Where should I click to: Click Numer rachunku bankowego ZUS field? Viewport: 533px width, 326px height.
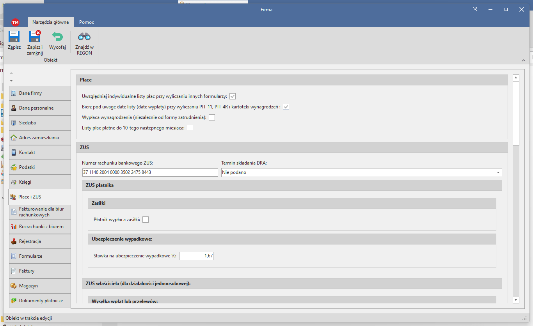pyautogui.click(x=150, y=172)
